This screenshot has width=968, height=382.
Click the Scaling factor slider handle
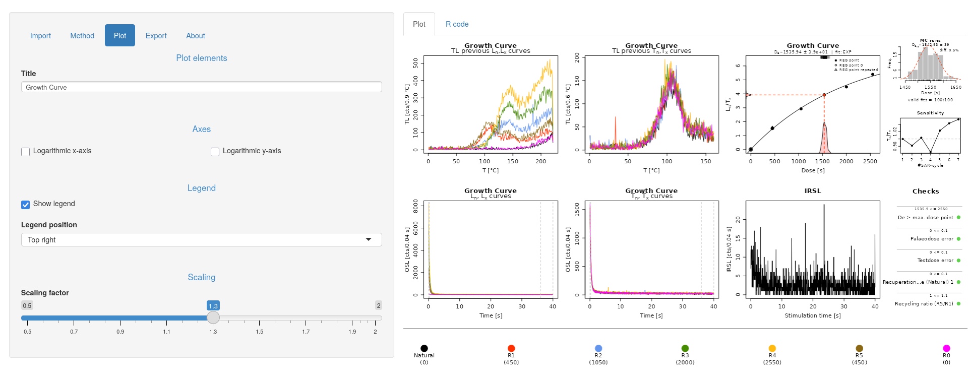(x=213, y=317)
